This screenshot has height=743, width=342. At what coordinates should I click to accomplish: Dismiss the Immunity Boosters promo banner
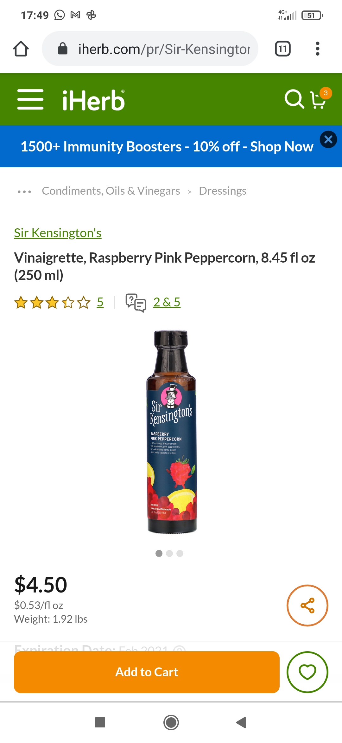point(328,139)
